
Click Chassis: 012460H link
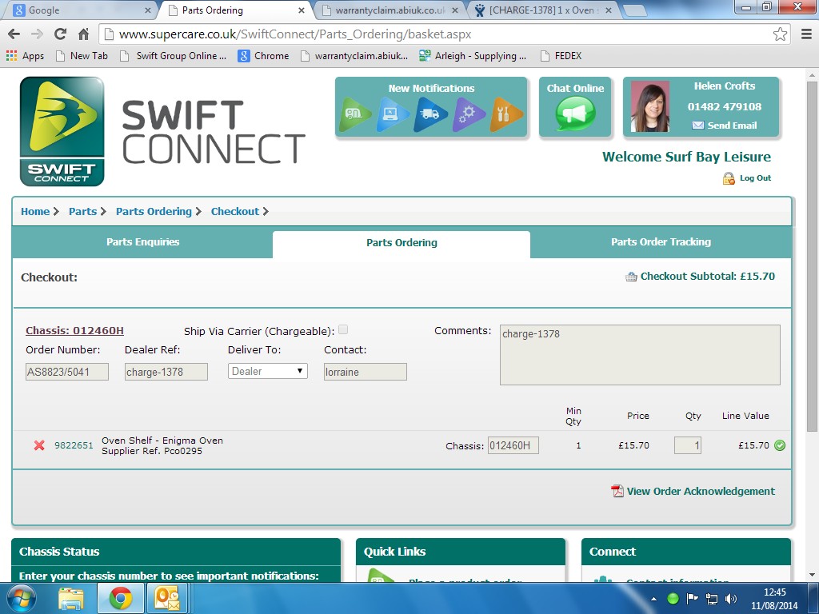pyautogui.click(x=74, y=330)
